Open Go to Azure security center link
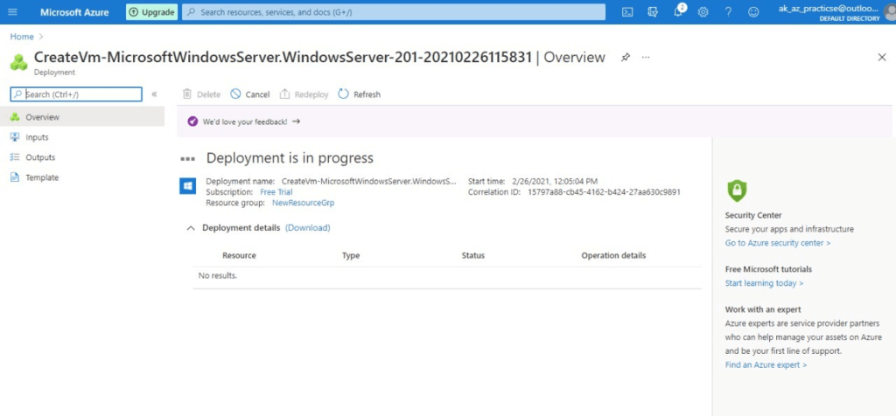The image size is (896, 416). point(777,243)
